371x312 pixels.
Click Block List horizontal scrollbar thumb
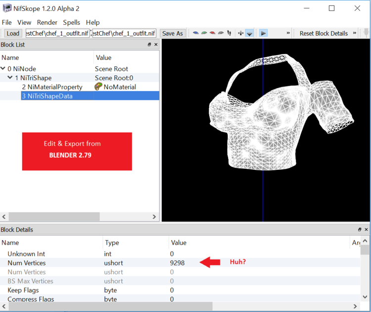click(x=54, y=216)
